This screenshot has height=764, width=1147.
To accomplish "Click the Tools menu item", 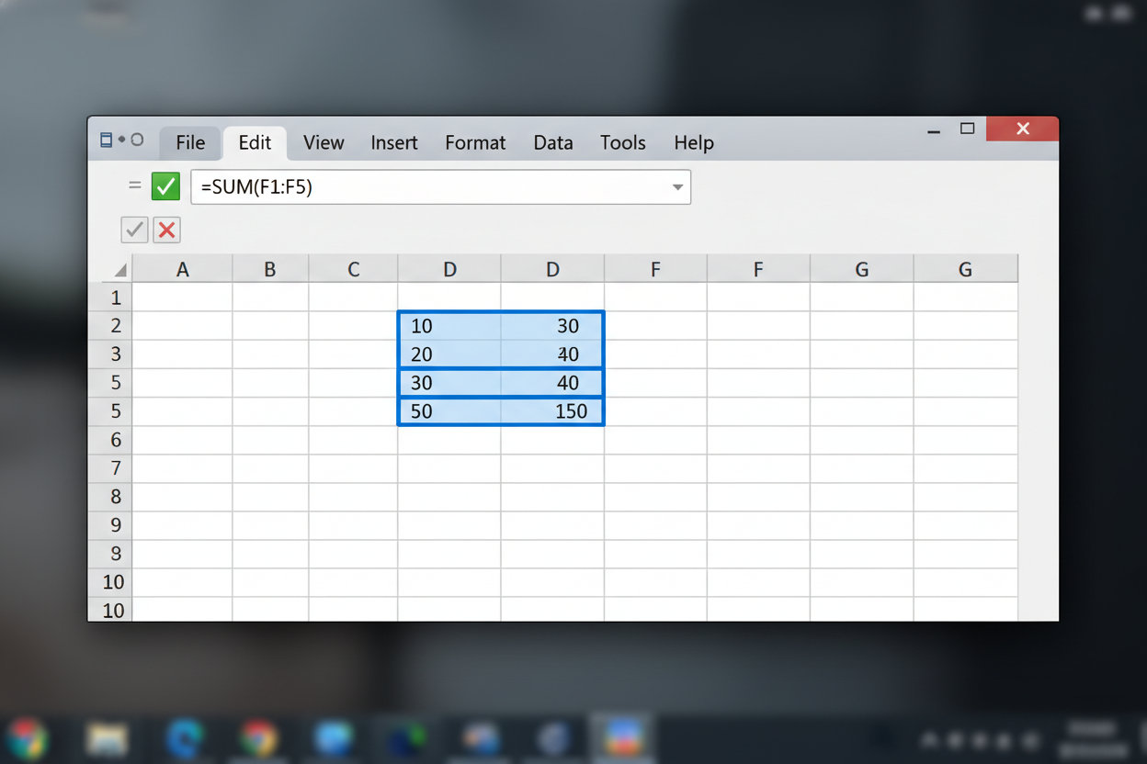I will (622, 143).
